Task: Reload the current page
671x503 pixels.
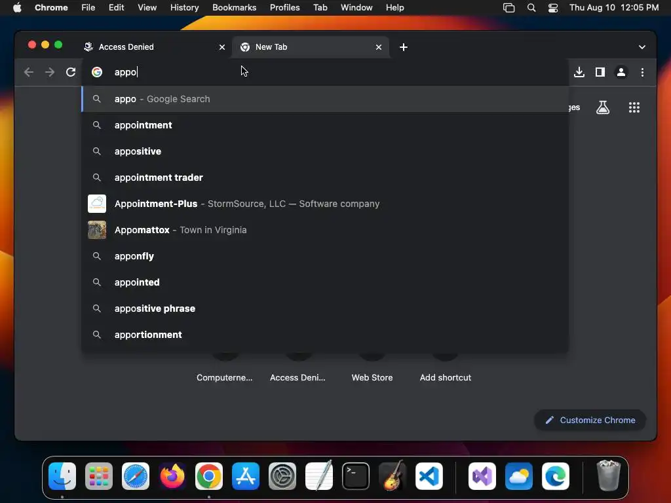Action: pos(71,72)
